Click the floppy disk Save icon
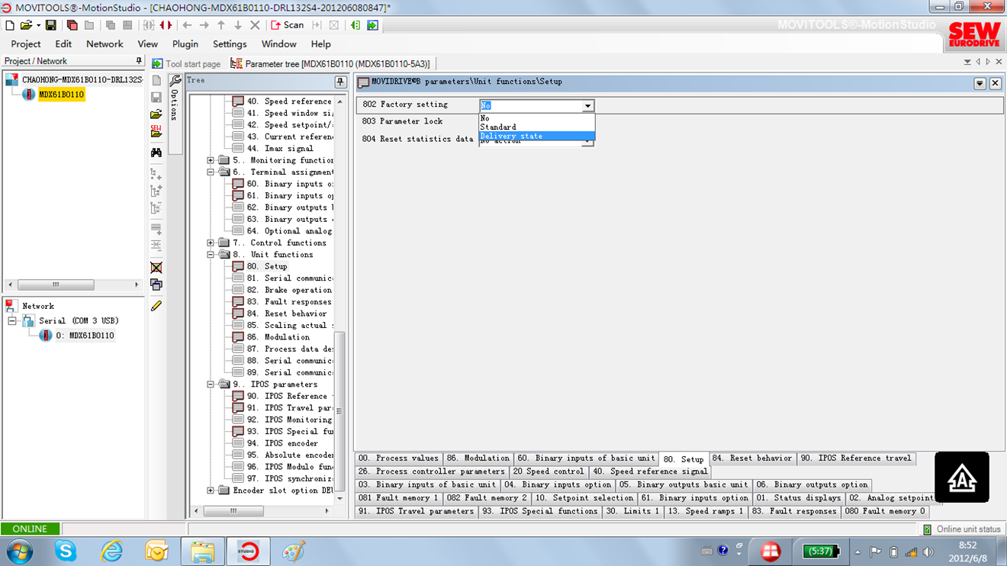Viewport: 1007px width, 566px height. (x=51, y=25)
